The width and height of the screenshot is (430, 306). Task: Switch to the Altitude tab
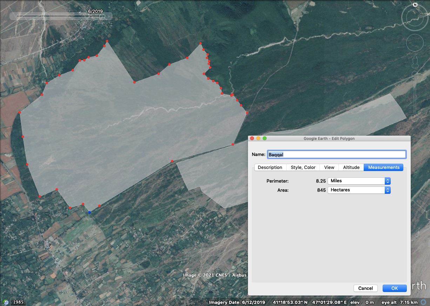pyautogui.click(x=351, y=168)
